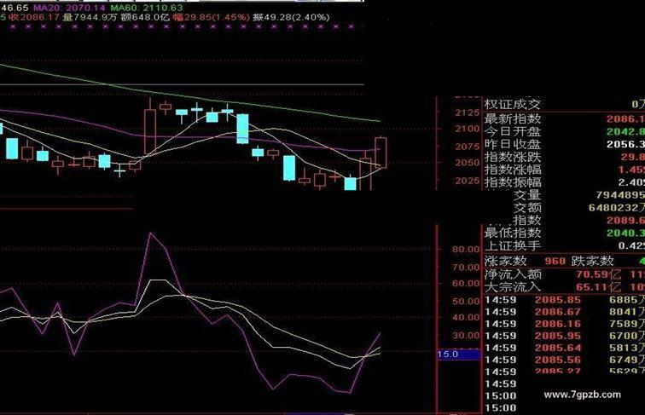Image resolution: width=645 pixels, height=415 pixels.
Task: Click the change value 幅29.85(1.45%)
Action: [211, 17]
